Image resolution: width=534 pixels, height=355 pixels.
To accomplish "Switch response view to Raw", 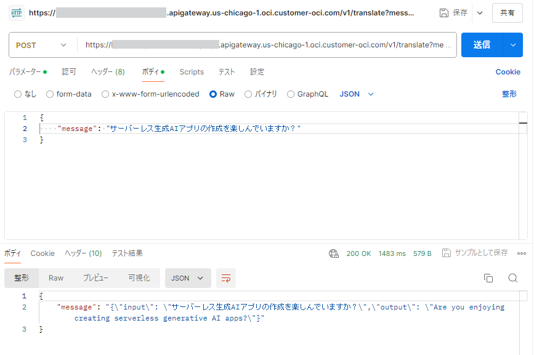I will 56,278.
